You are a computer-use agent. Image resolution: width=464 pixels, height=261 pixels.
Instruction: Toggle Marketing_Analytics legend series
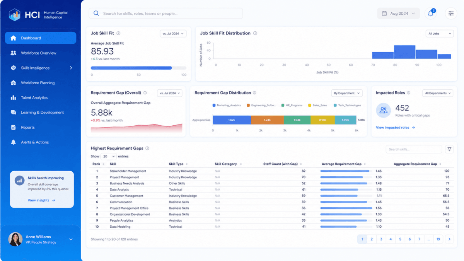point(227,105)
